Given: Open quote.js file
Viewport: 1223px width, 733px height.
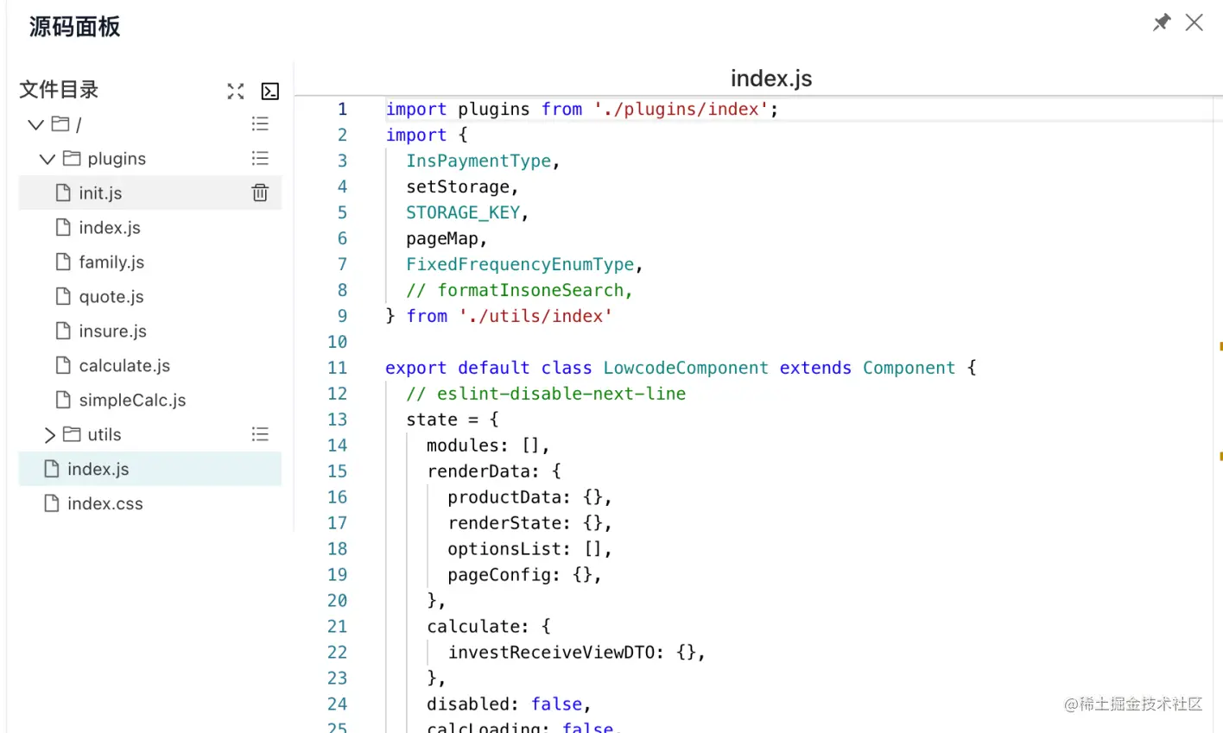Looking at the screenshot, I should 111,297.
